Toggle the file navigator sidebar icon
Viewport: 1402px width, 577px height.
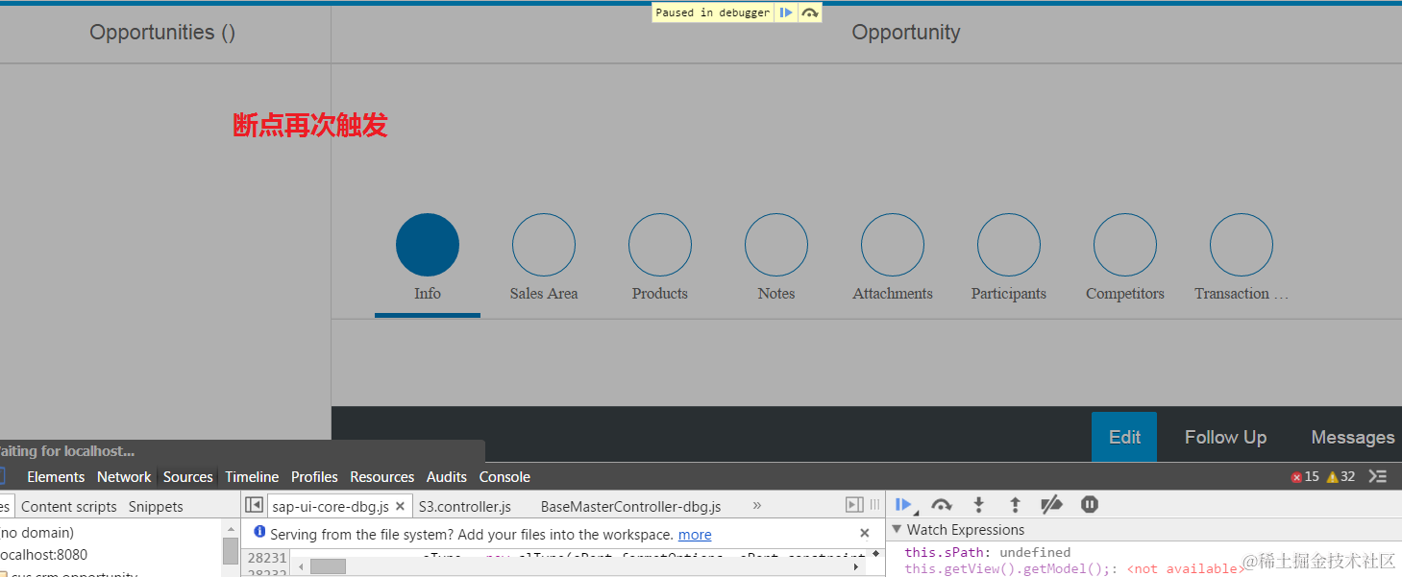pyautogui.click(x=254, y=505)
